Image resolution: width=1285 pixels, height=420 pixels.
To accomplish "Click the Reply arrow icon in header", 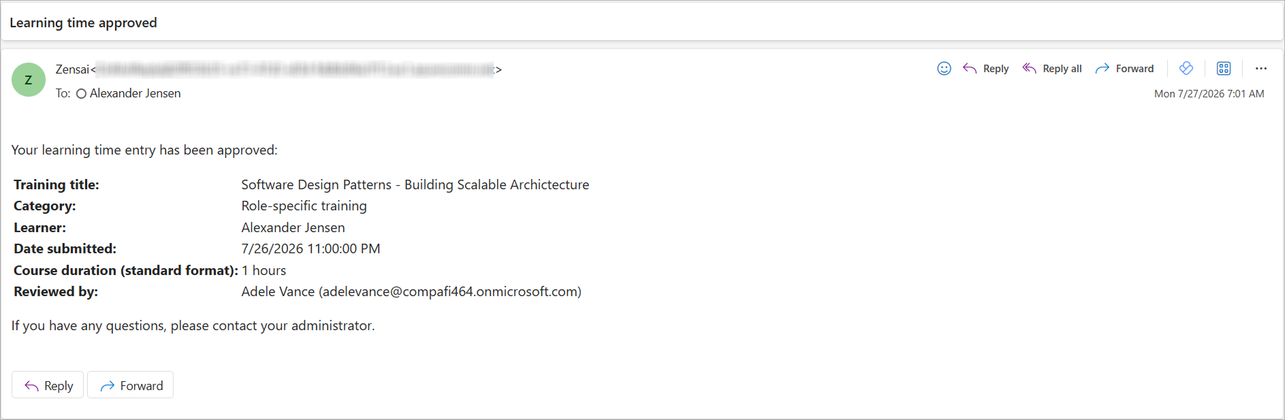I will [970, 68].
